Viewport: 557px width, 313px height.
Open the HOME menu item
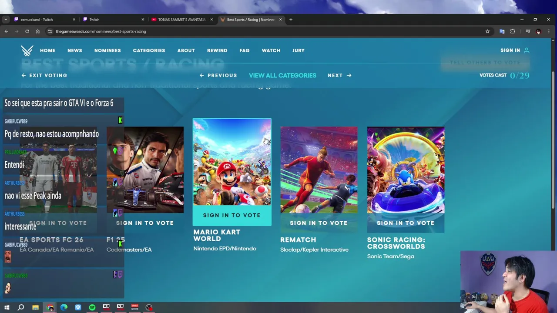click(47, 50)
